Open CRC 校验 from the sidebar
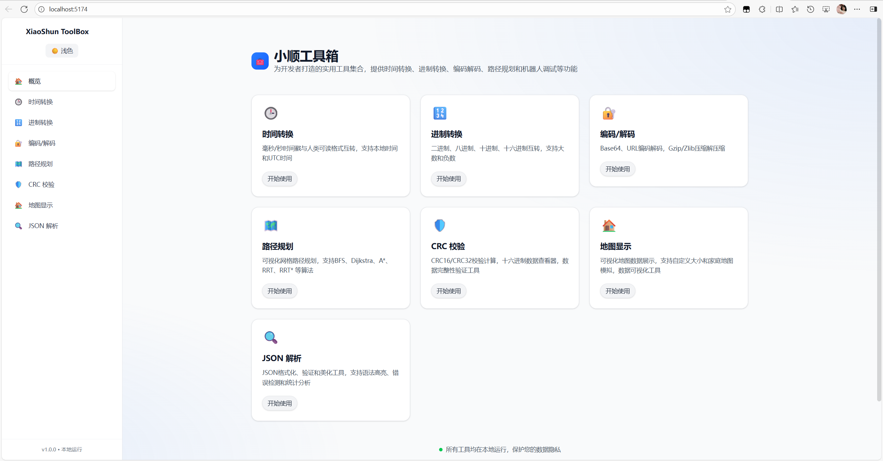883x461 pixels. tap(62, 185)
